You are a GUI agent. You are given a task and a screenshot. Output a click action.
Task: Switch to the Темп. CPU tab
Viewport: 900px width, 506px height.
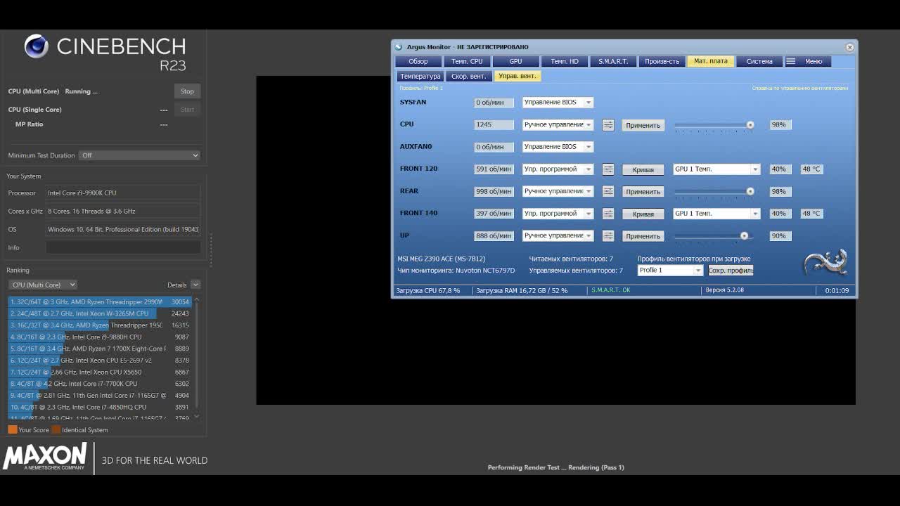coord(467,61)
